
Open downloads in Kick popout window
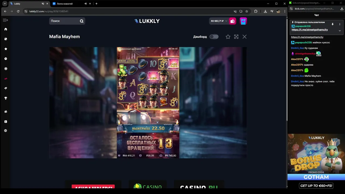(x=342, y=9)
